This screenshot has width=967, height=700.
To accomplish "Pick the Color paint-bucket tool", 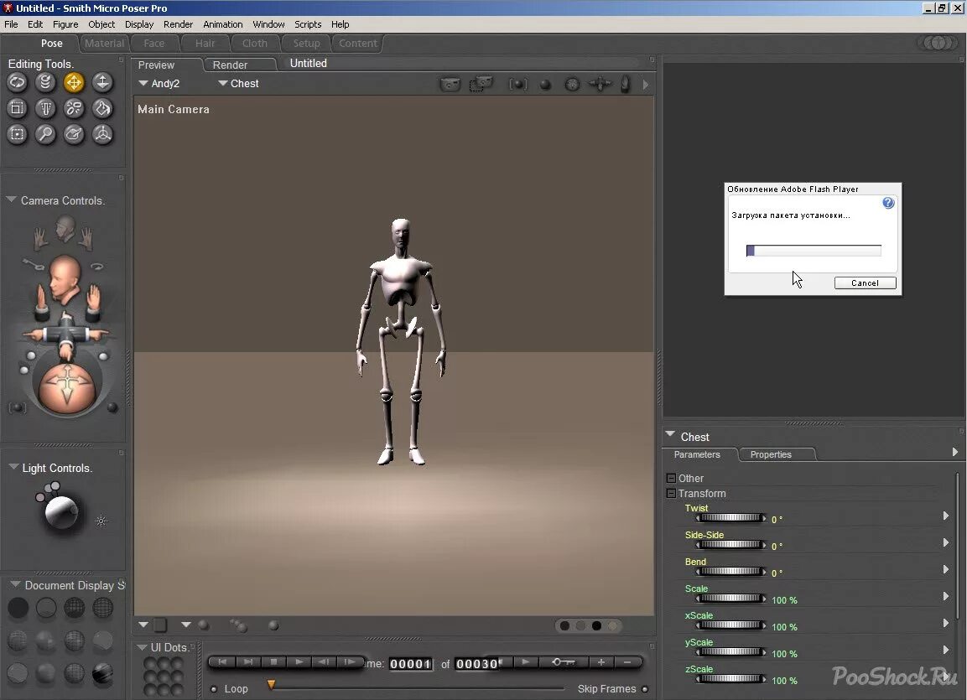I will click(102, 108).
